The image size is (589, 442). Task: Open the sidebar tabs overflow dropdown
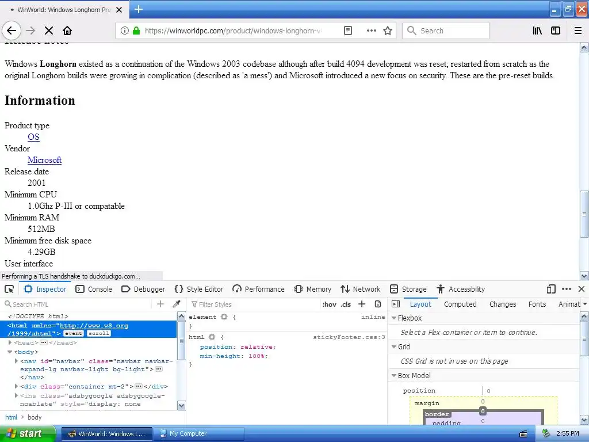tap(584, 304)
